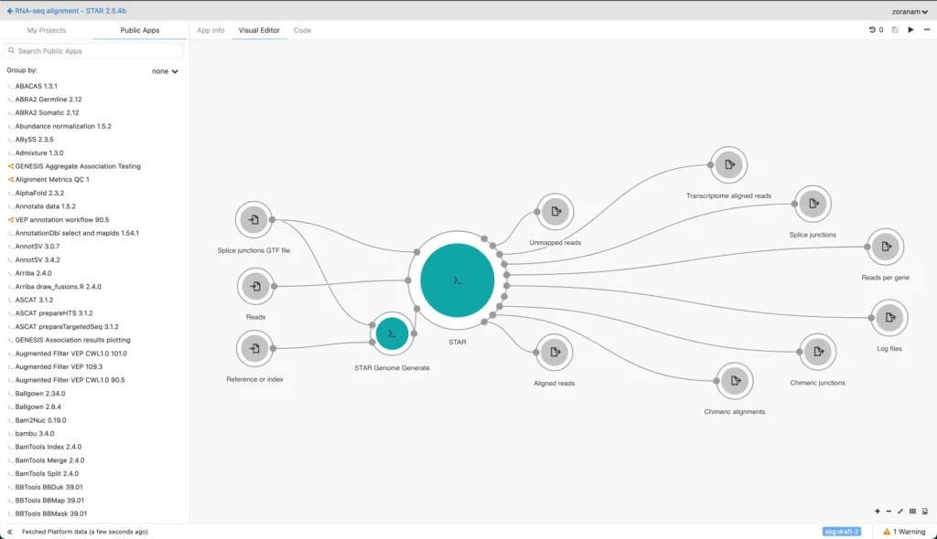Screen dimensions: 937x539
Task: Select the Transcriptome aligned reads output node
Action: click(728, 164)
